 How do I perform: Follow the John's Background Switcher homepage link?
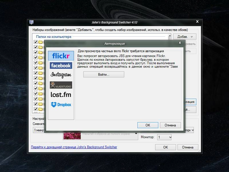pyautogui.click(x=75, y=147)
